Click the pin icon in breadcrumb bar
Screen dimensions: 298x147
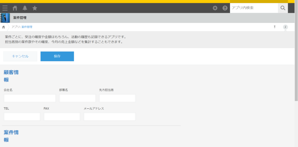pos(275,27)
